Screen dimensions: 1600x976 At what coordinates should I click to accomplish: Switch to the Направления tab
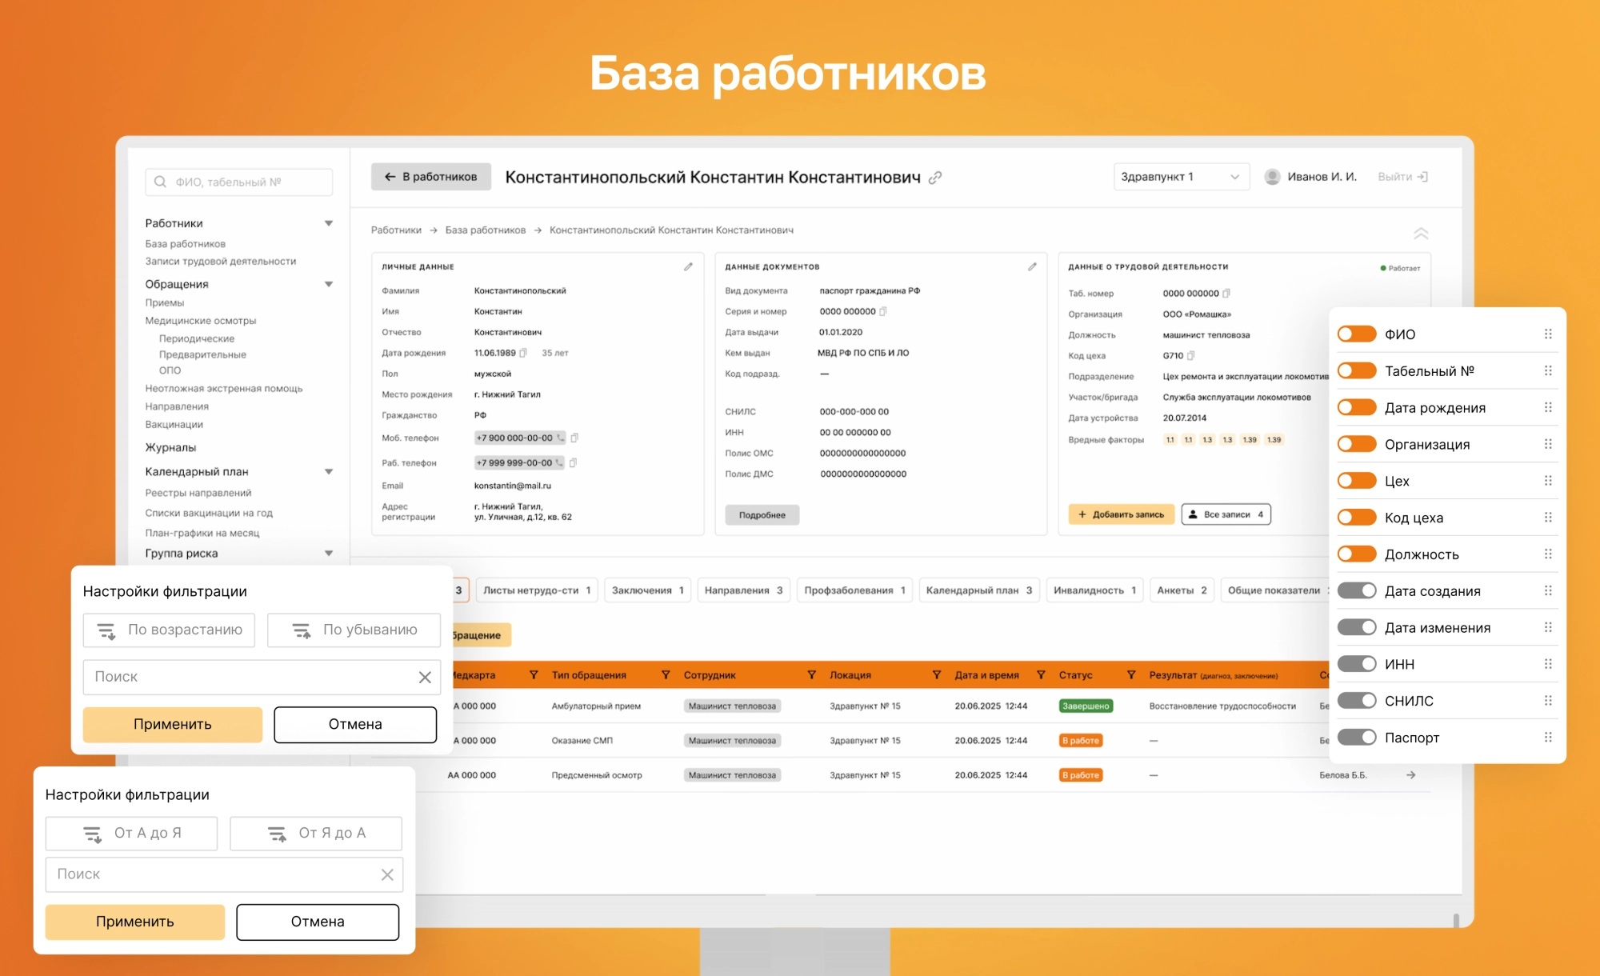[743, 590]
